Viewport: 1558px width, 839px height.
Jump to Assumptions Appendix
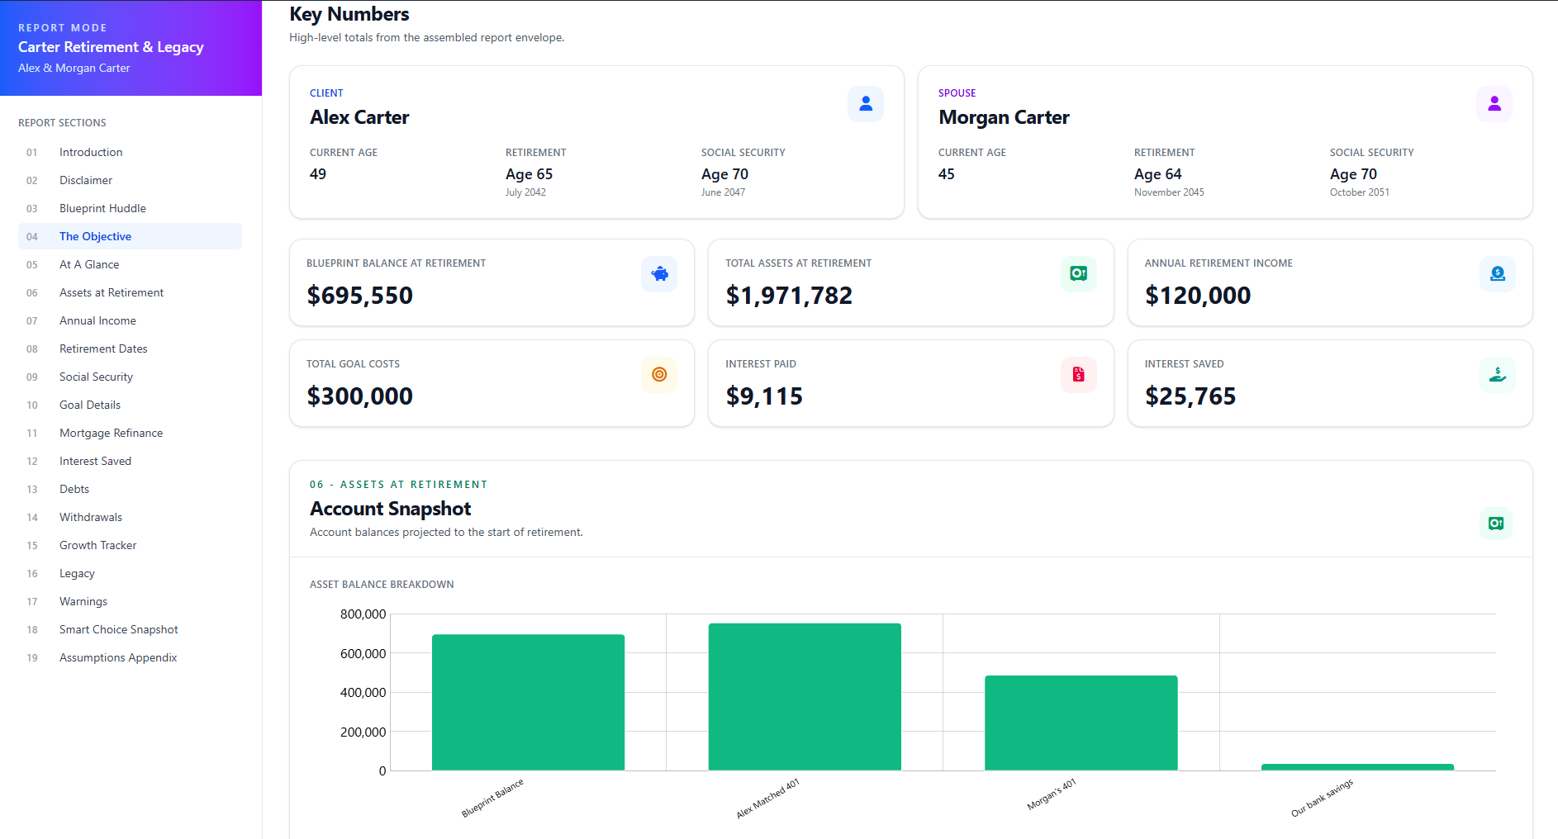tap(130, 657)
